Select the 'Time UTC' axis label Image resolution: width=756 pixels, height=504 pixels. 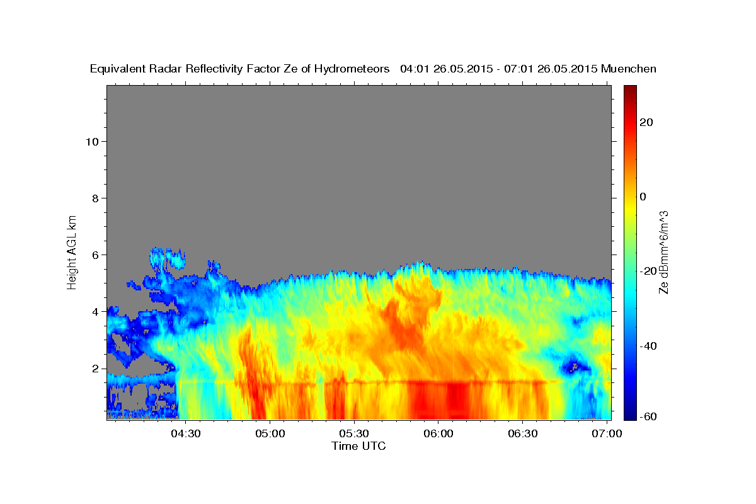pyautogui.click(x=358, y=446)
